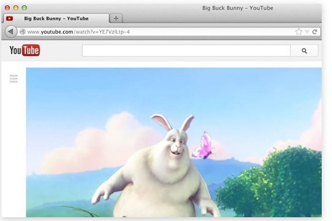Viewport: 332px width, 221px height.
Task: Click the browser back arrow button
Action: (11, 32)
